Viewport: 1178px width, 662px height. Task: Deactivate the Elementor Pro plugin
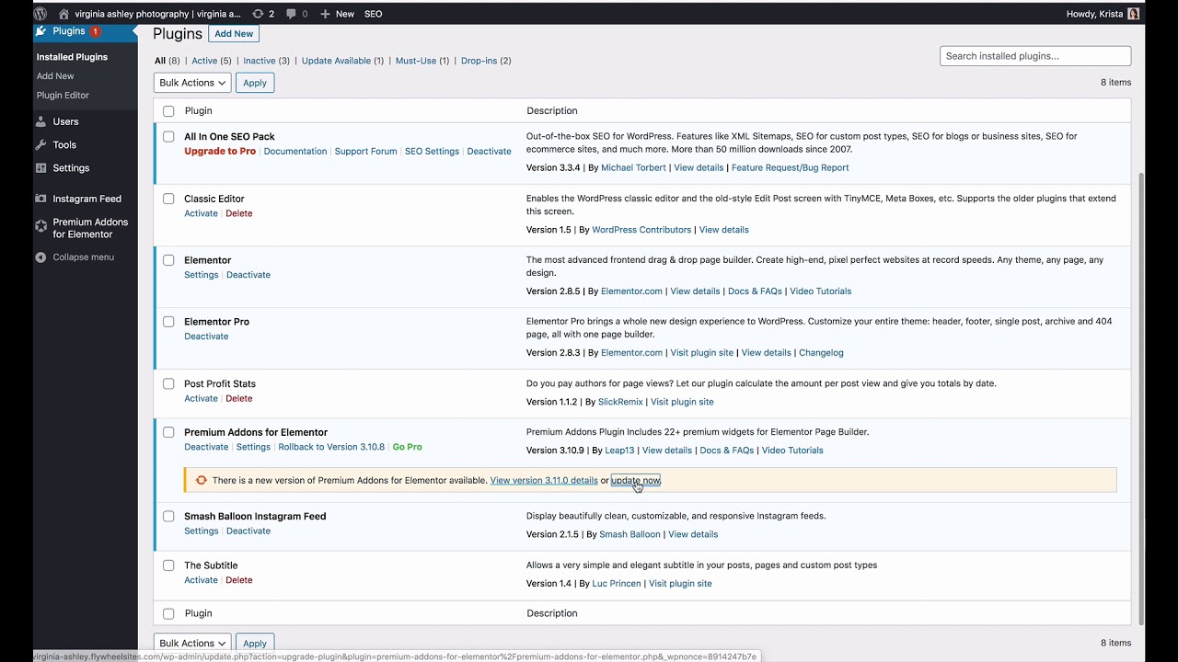click(206, 337)
